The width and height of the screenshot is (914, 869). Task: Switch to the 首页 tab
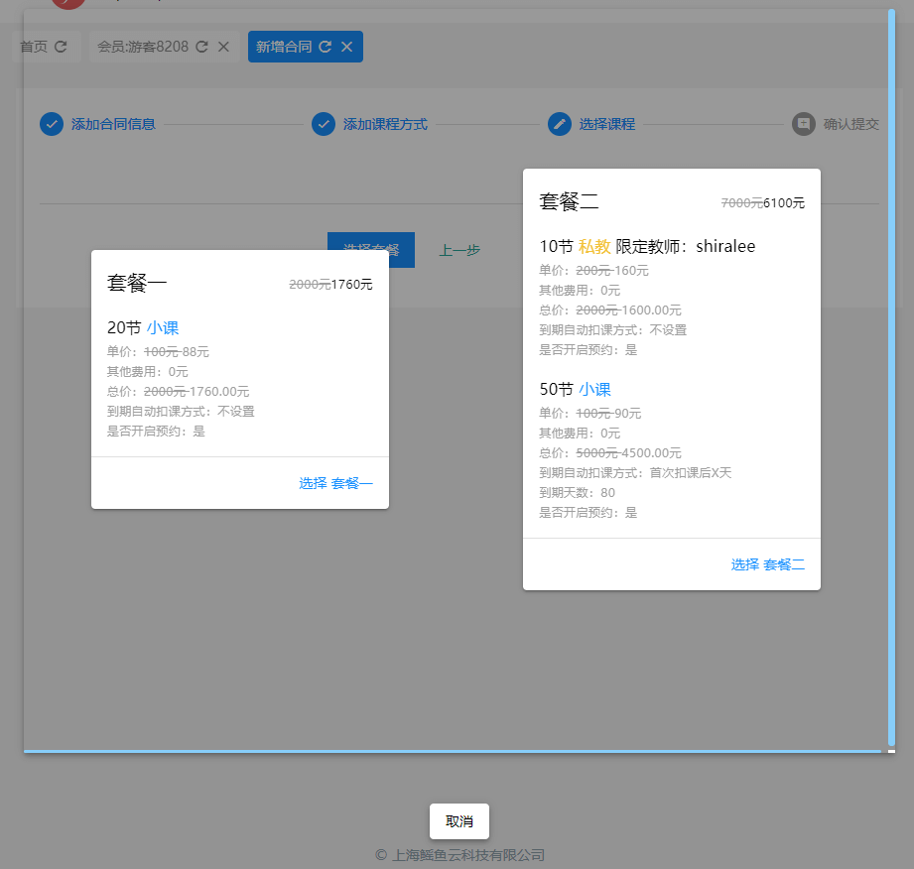point(34,47)
